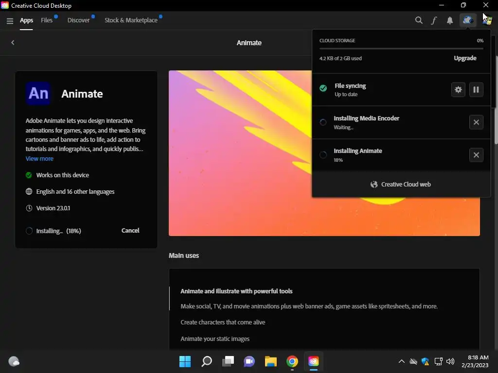Pause file syncing
Screen dimensions: 498x373
coord(476,89)
